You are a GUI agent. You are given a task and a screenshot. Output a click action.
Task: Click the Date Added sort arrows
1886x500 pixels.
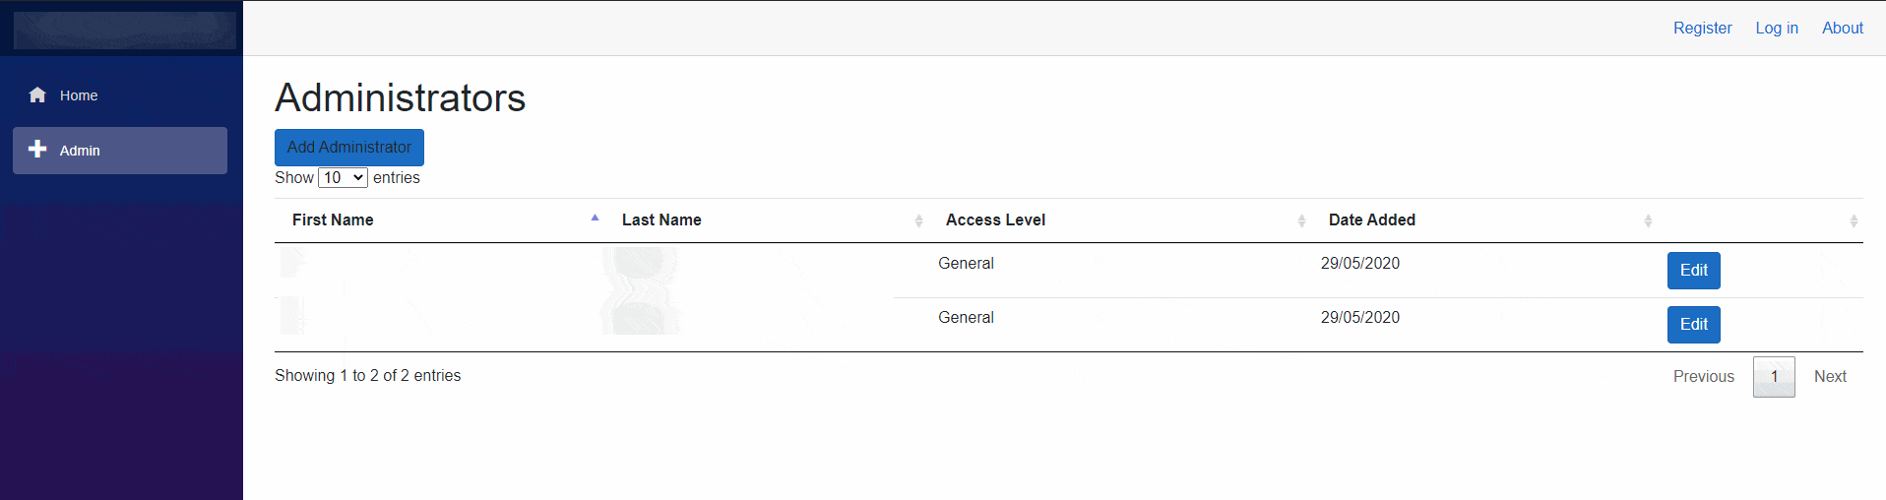pos(1648,220)
